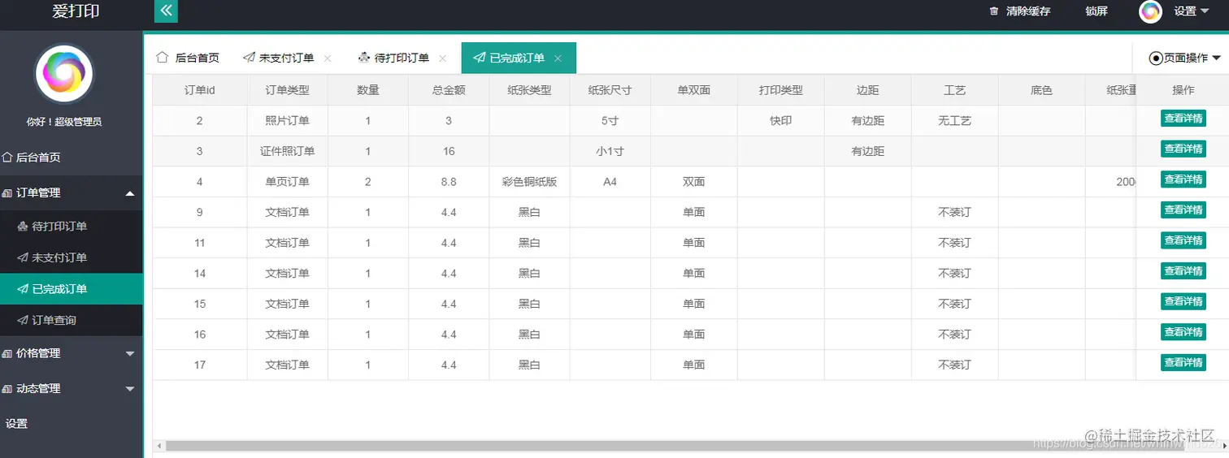Click the 订单管理 menu icon
1229x458 pixels.
[x=7, y=193]
